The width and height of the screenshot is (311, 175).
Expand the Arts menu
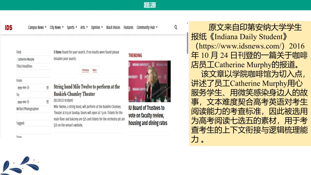coord(84,27)
